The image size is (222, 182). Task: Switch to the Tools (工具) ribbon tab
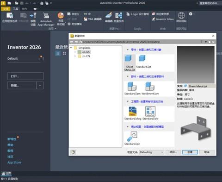click(x=15, y=9)
